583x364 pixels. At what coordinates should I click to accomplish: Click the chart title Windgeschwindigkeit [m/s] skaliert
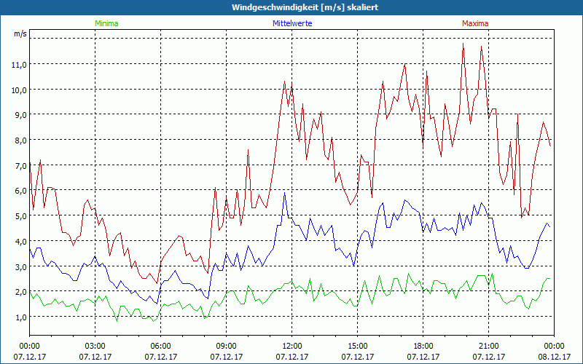tap(305, 7)
